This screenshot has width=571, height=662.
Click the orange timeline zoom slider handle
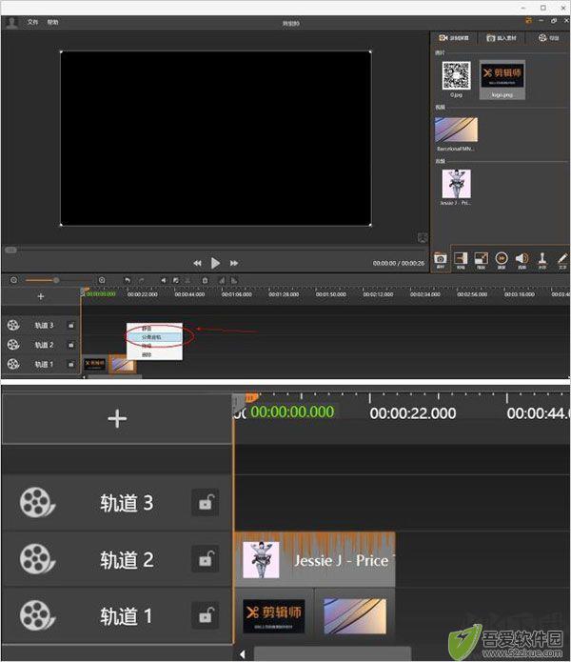tap(55, 280)
